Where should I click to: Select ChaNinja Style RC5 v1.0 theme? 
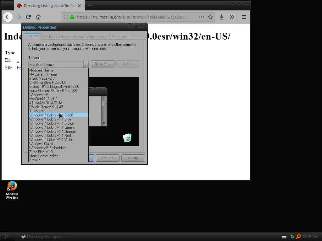pos(58,83)
